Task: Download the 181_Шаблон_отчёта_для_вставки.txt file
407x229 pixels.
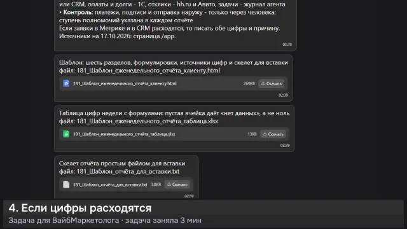Action: (177, 184)
